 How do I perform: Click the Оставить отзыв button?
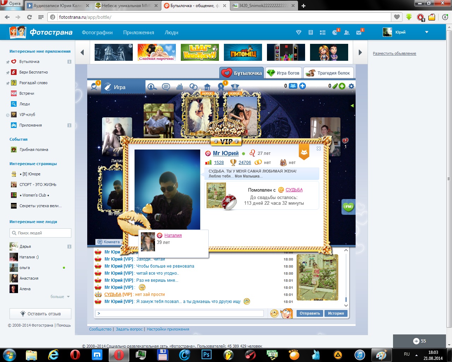40,314
